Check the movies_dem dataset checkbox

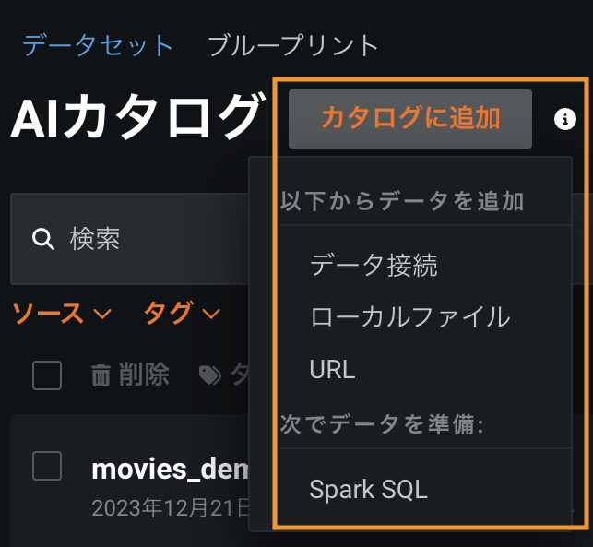(47, 466)
